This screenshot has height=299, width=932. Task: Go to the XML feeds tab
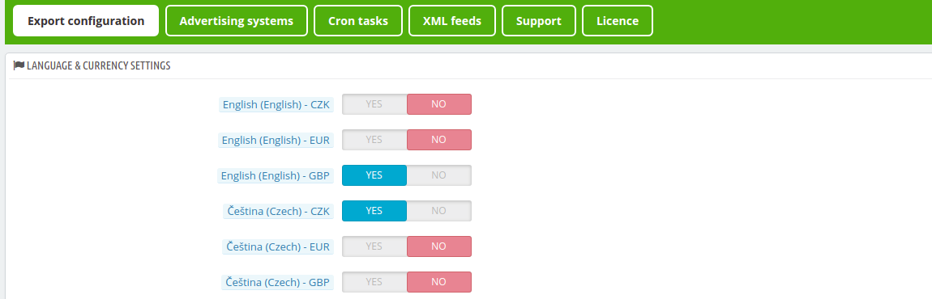click(452, 21)
